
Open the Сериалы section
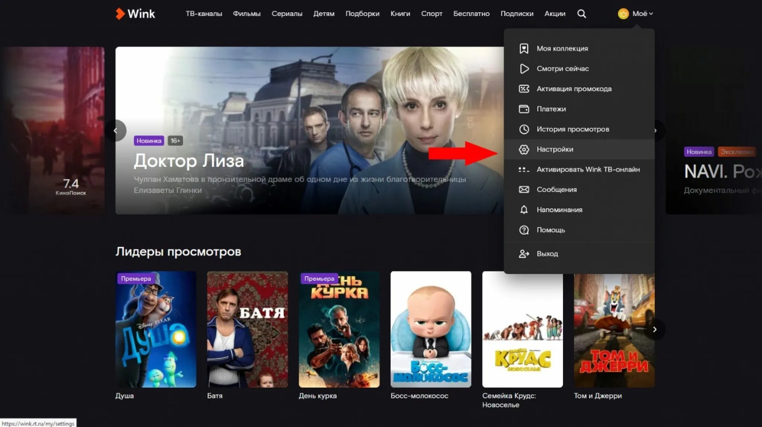(x=287, y=14)
